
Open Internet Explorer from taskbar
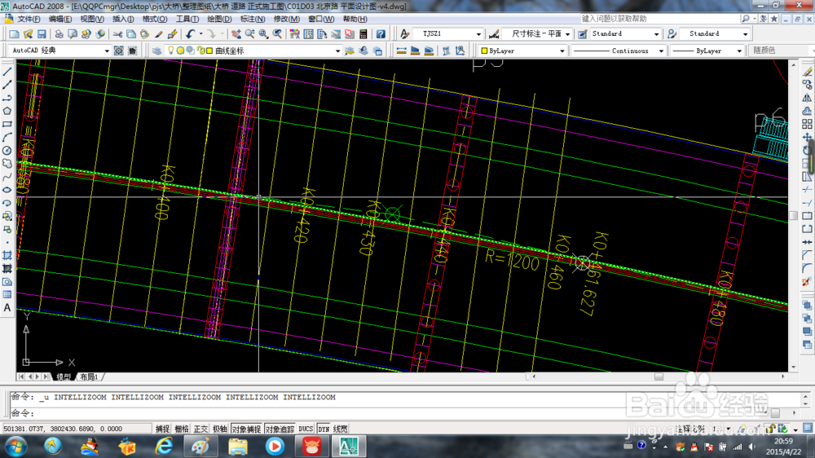(165, 446)
